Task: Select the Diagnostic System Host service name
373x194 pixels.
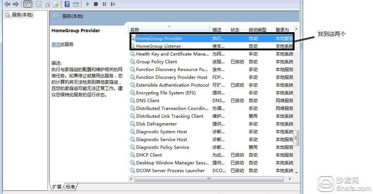Action: [161, 132]
